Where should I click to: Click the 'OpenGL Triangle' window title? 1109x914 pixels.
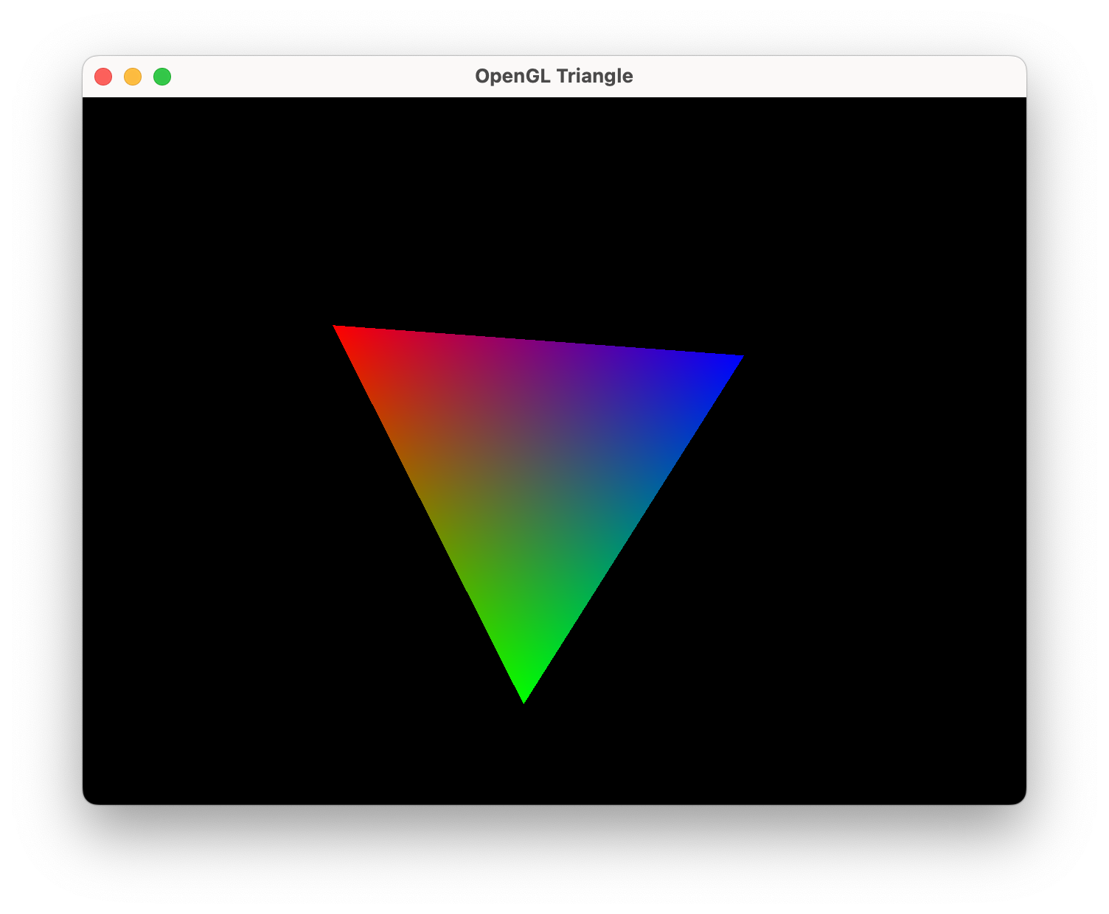[x=554, y=76]
